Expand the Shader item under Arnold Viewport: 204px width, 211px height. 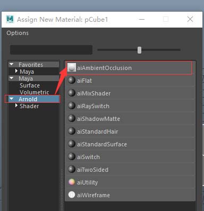16,105
